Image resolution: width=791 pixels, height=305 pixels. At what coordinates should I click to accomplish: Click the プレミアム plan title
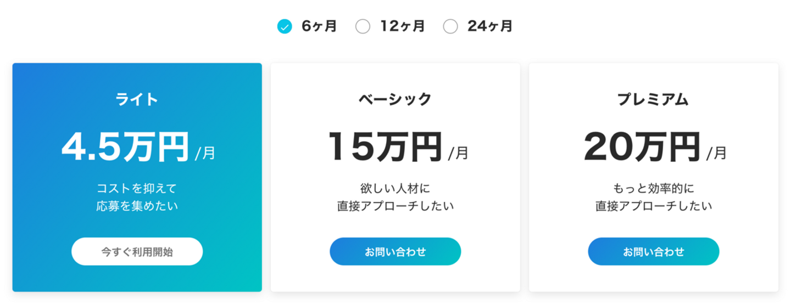click(x=653, y=99)
